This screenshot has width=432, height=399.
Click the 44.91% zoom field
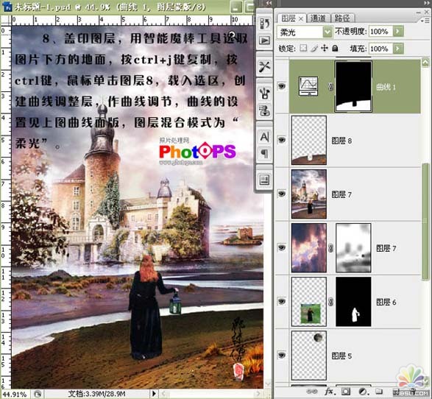[x=14, y=395]
